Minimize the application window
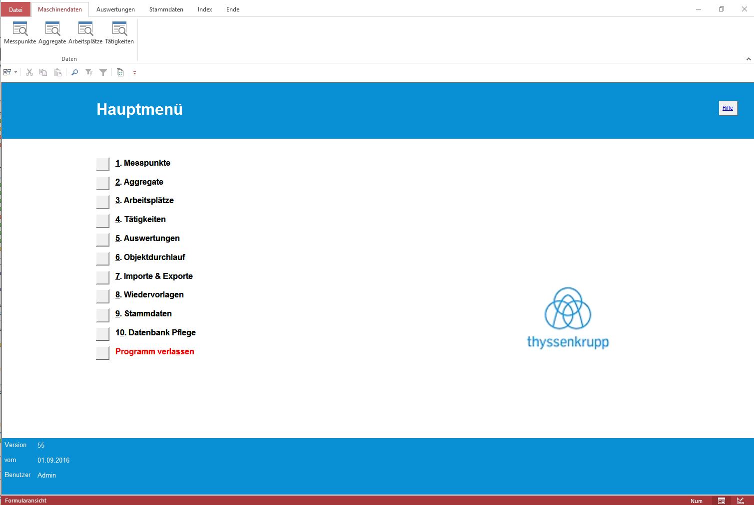This screenshot has width=754, height=505. (x=699, y=9)
